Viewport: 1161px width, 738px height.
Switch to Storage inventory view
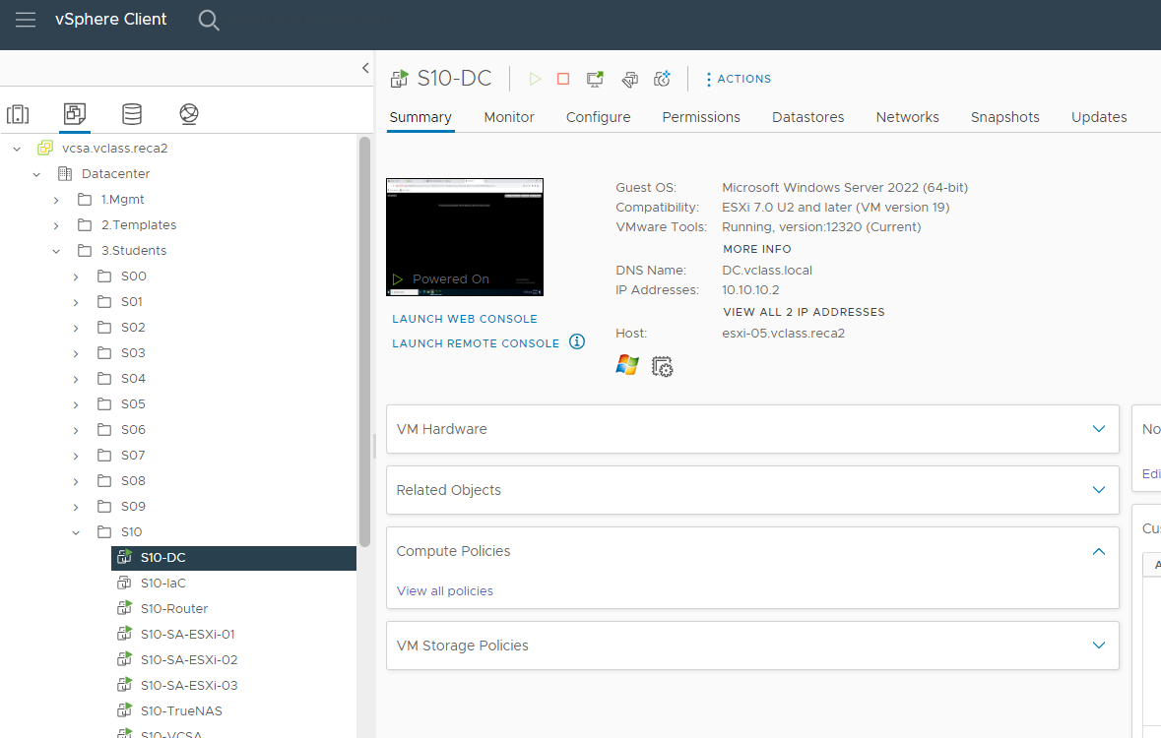[x=132, y=114]
